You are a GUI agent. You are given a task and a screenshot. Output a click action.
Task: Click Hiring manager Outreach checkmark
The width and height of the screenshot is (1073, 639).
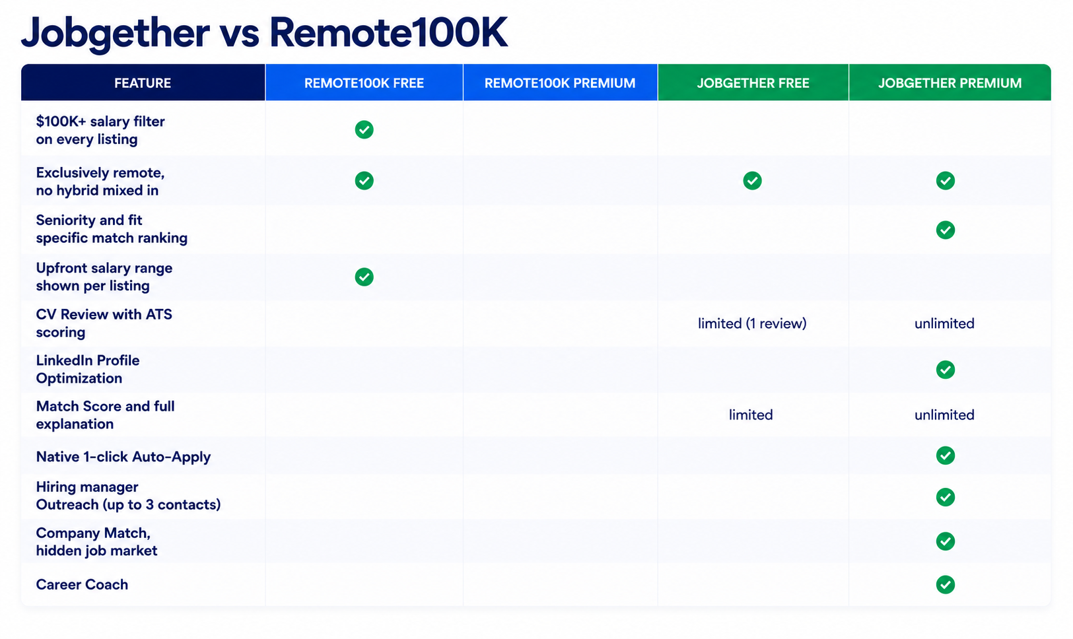[x=945, y=497]
